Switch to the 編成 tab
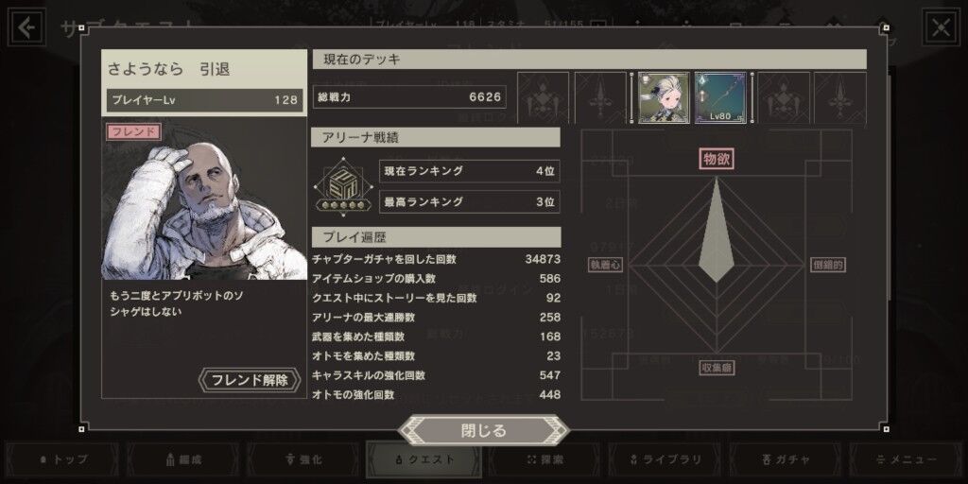The image size is (968, 484). click(x=183, y=459)
